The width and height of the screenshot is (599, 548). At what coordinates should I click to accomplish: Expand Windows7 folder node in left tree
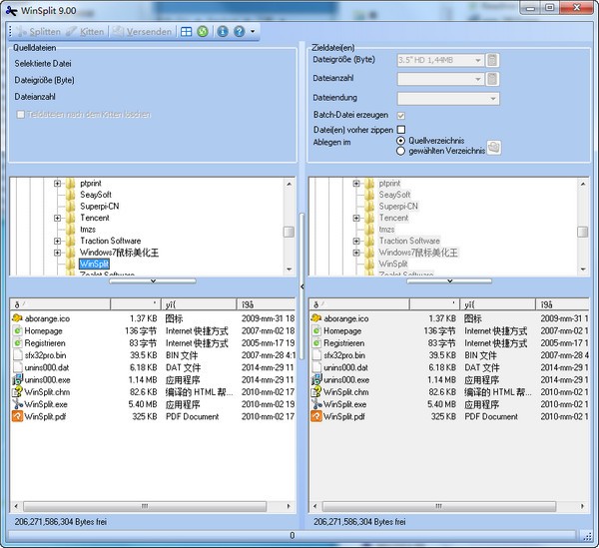tap(57, 253)
